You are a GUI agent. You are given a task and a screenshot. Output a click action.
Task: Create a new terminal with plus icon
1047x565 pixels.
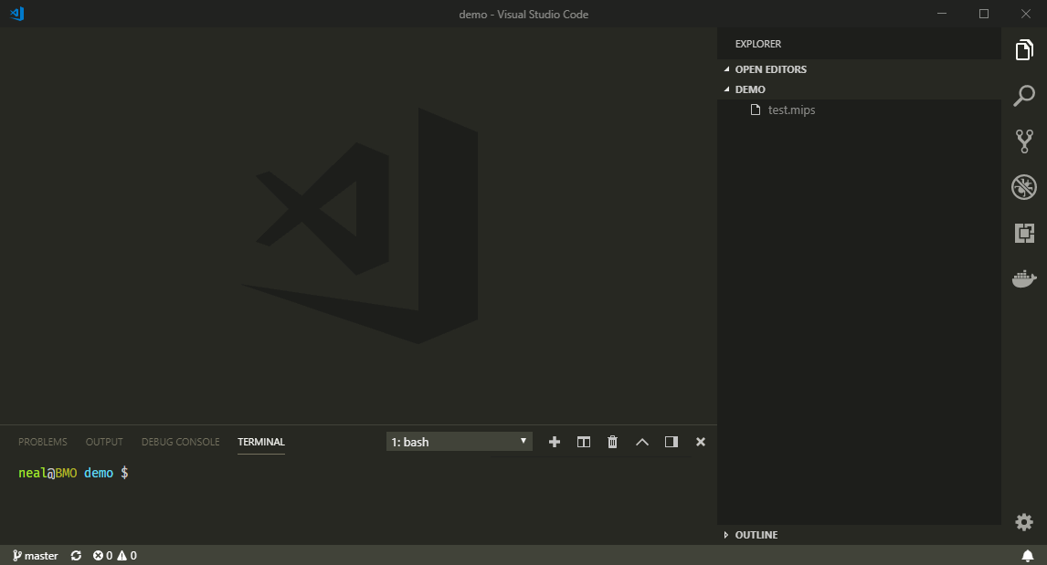(555, 442)
